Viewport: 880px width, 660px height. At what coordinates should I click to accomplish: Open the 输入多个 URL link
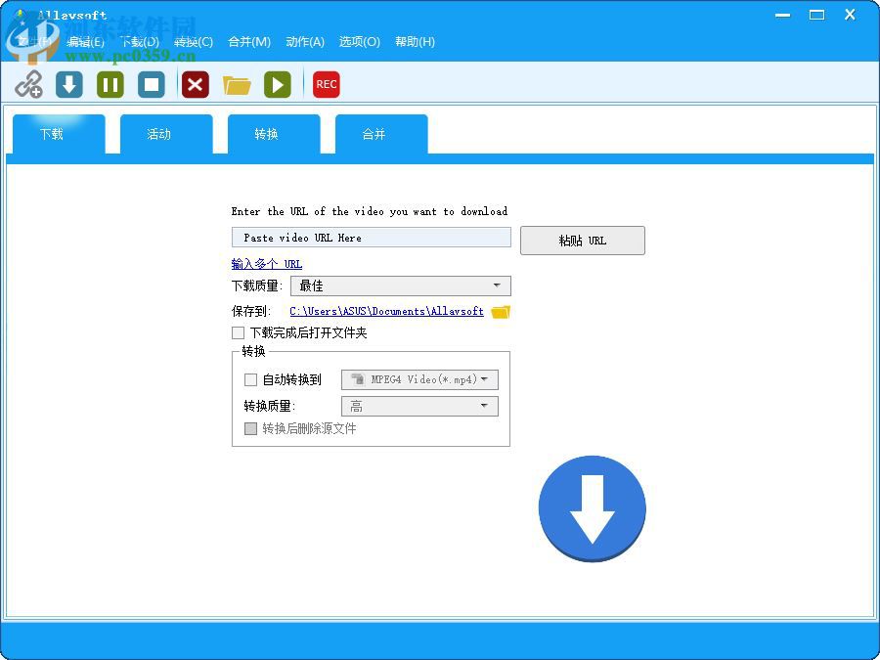click(x=265, y=263)
